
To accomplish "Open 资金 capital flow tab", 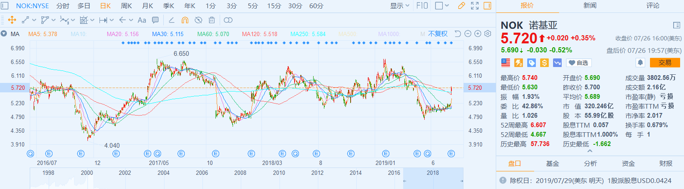I will (628, 164).
